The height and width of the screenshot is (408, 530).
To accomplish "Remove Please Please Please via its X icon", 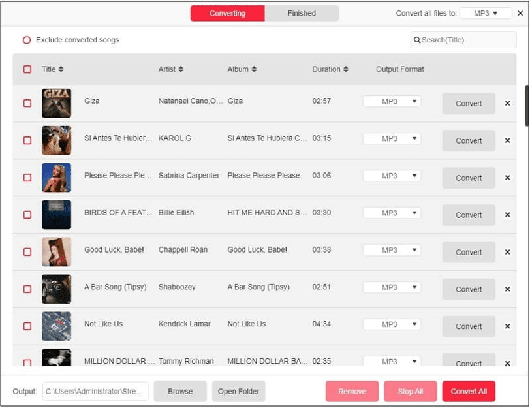I will coord(507,178).
